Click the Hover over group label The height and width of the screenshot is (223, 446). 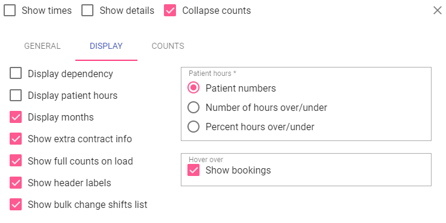click(x=206, y=160)
